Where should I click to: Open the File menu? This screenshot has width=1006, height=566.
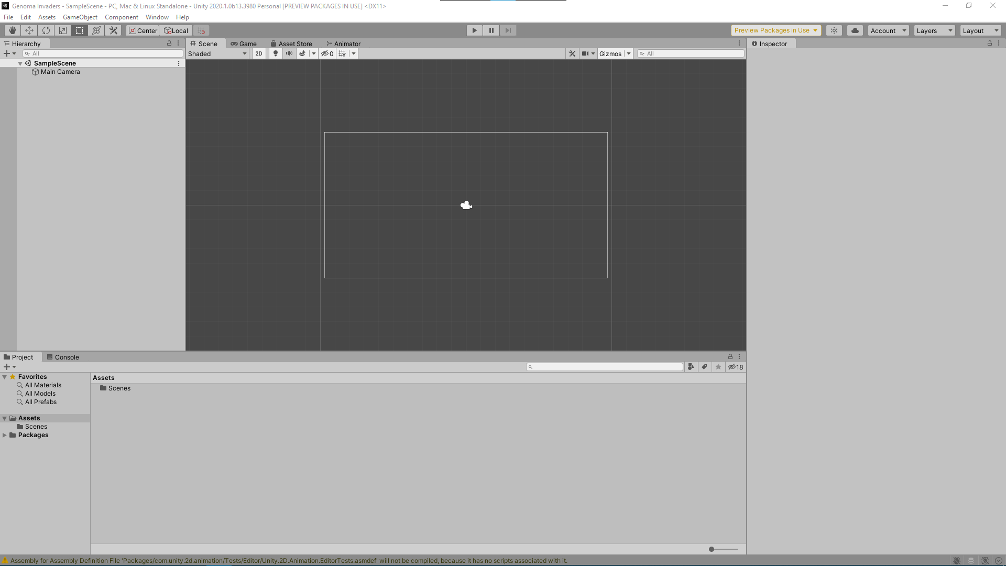click(8, 17)
